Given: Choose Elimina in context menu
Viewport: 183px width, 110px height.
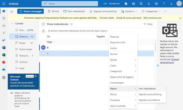Looking at the screenshot, I should click(123, 54).
